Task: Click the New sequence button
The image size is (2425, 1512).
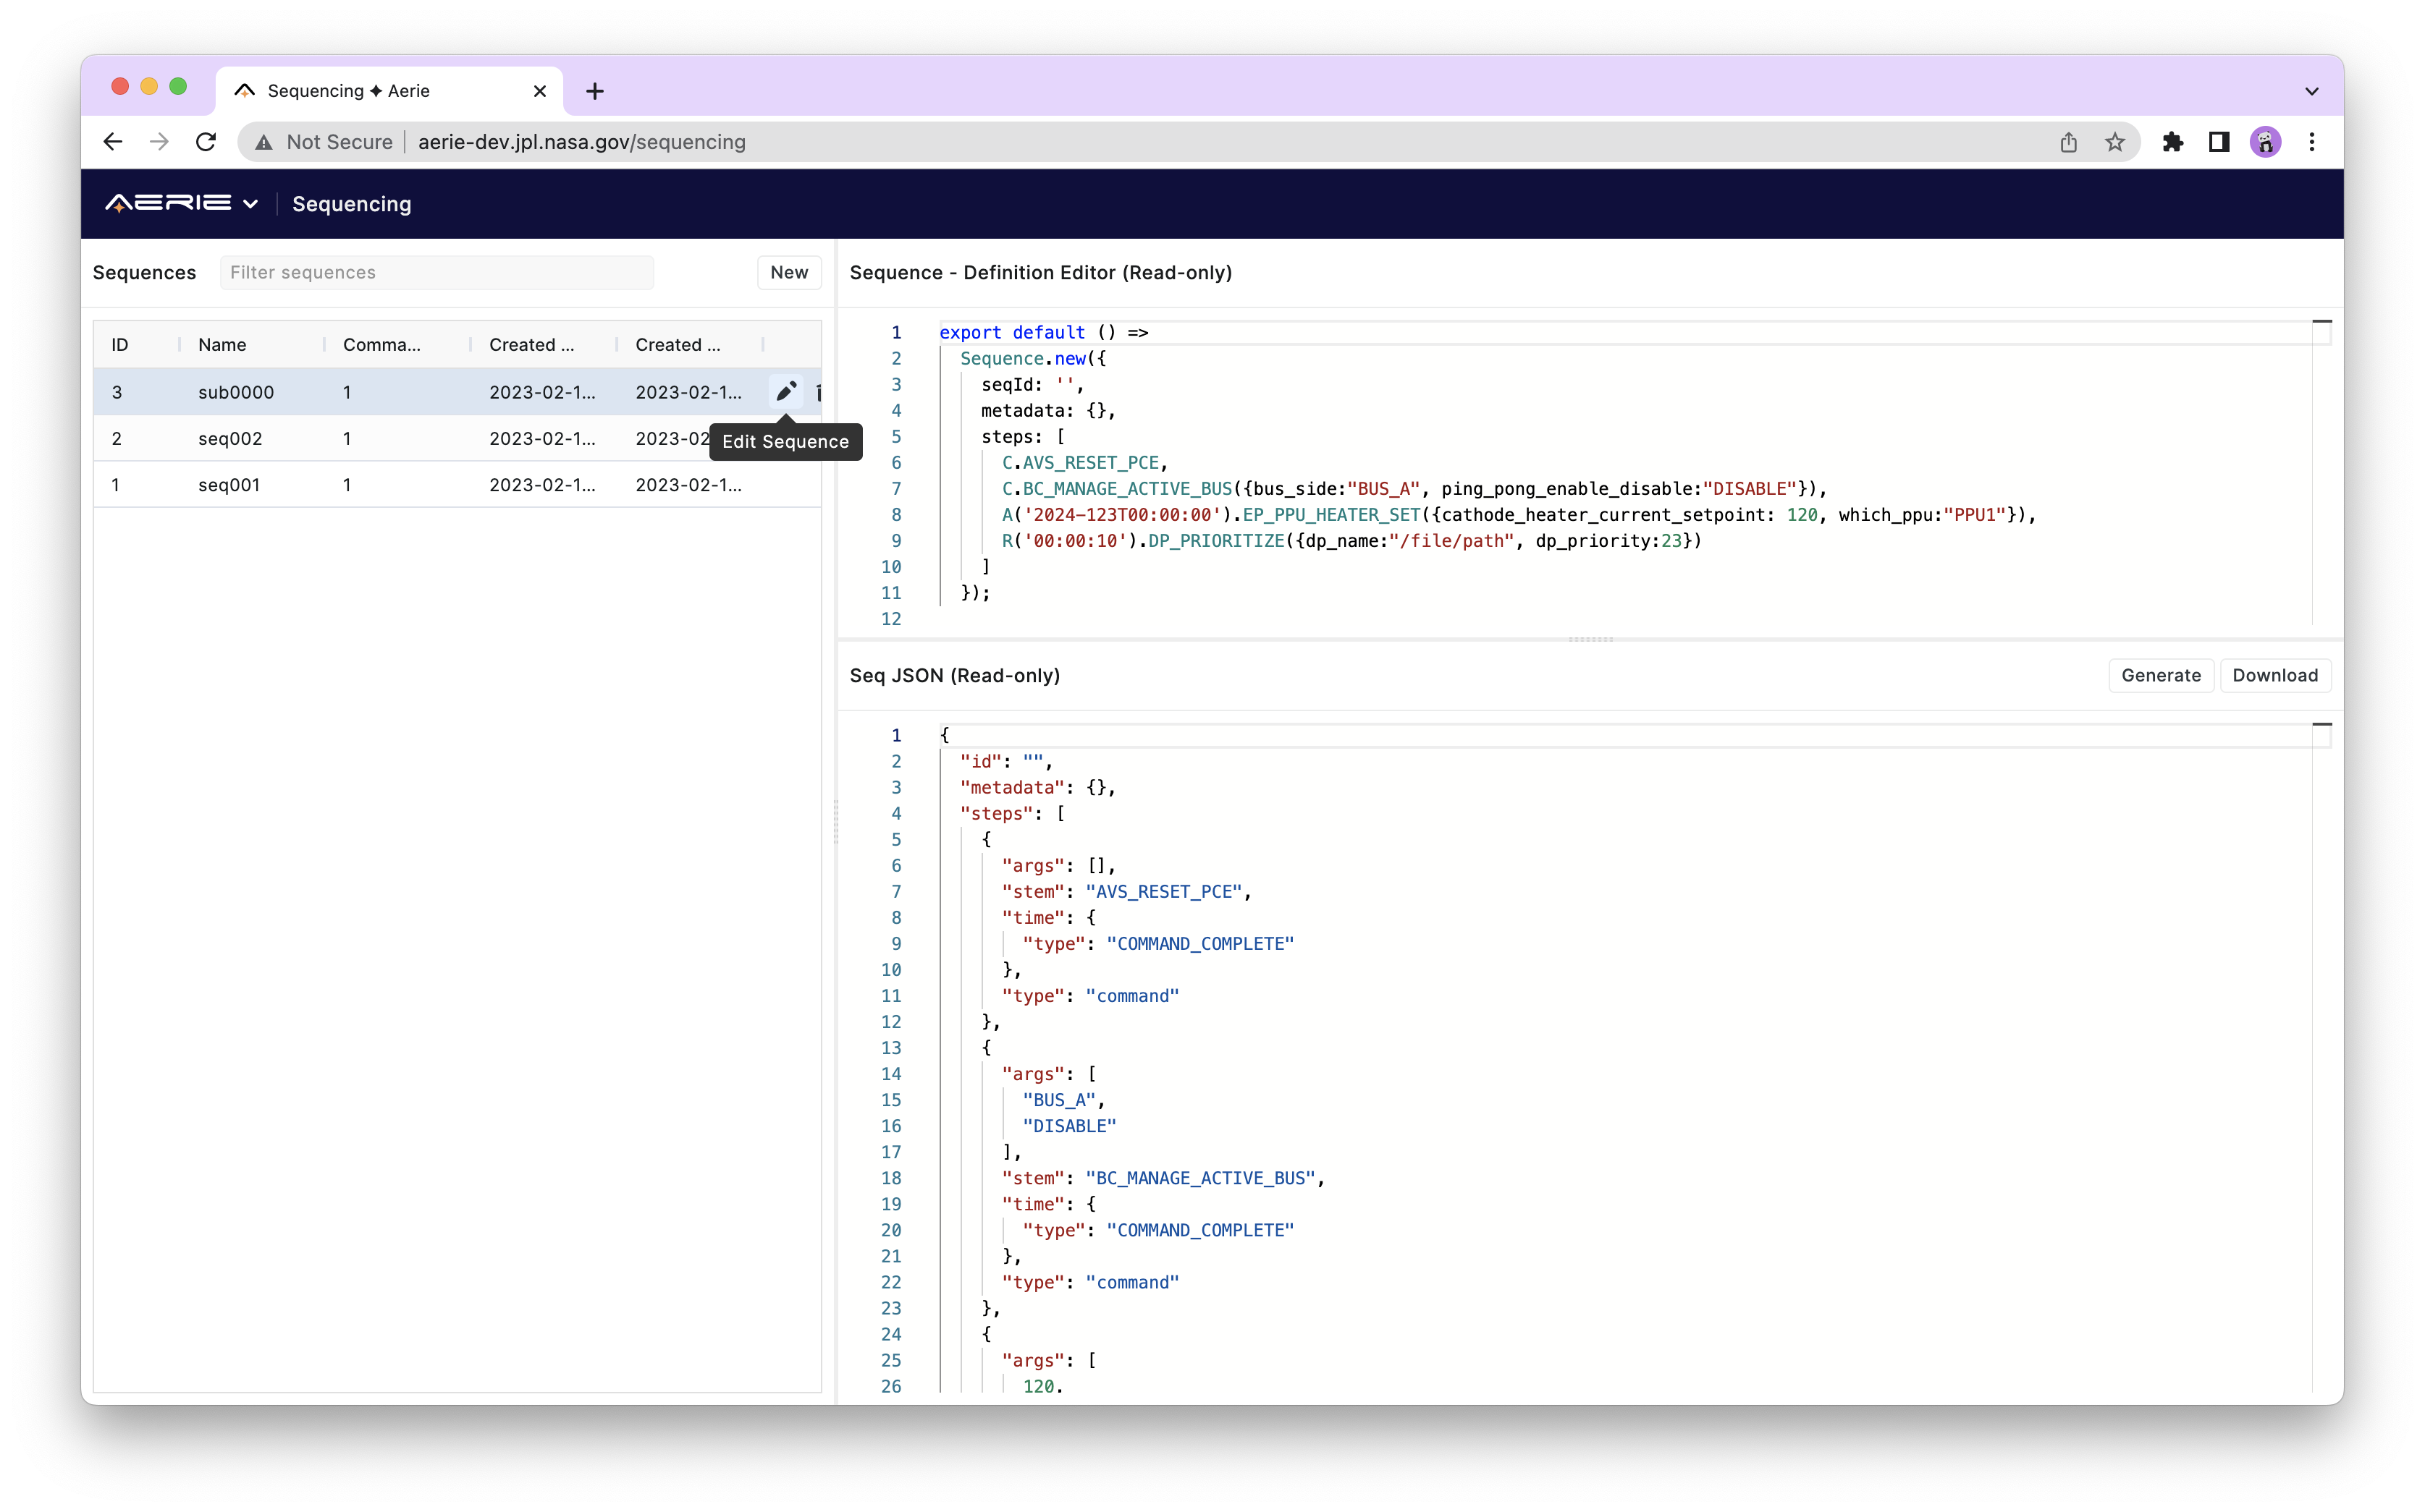Action: click(788, 272)
